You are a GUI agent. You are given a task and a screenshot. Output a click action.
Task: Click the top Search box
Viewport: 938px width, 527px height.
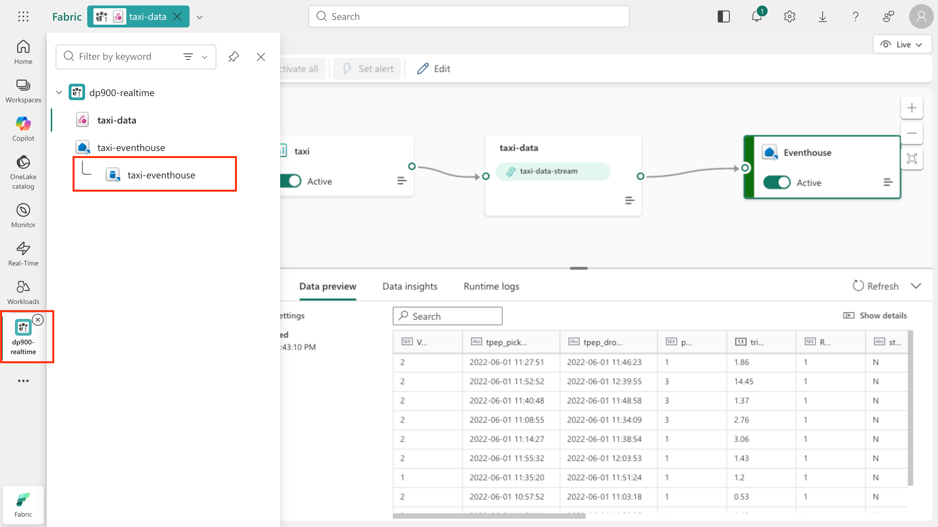click(469, 16)
